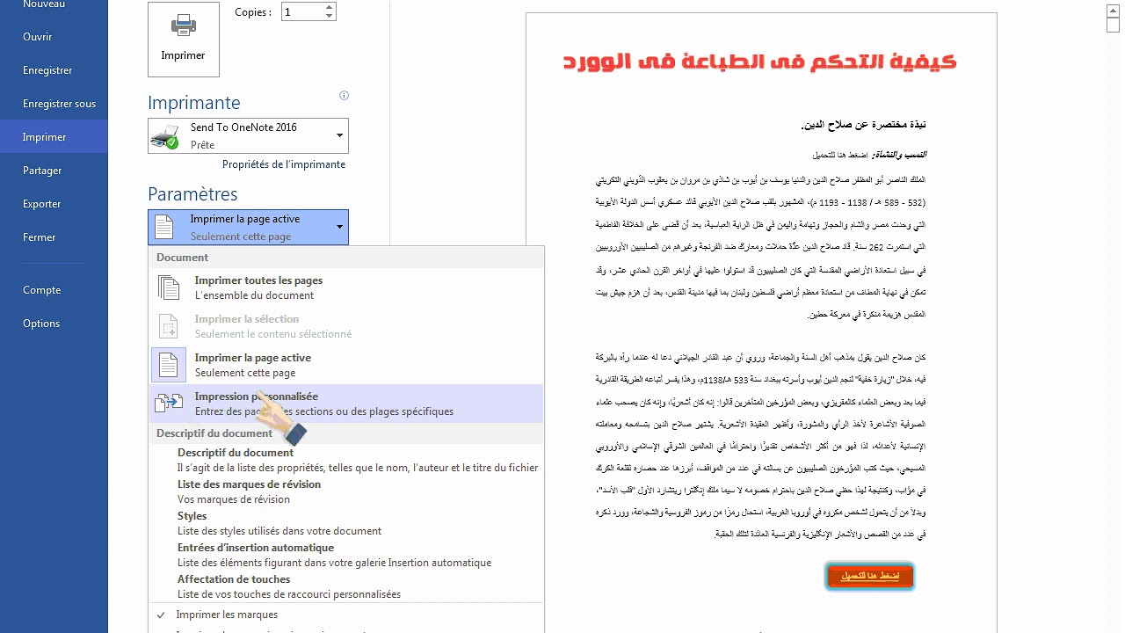Open Compte in the sidebar
Screen dimensions: 1125x633
(x=54, y=290)
